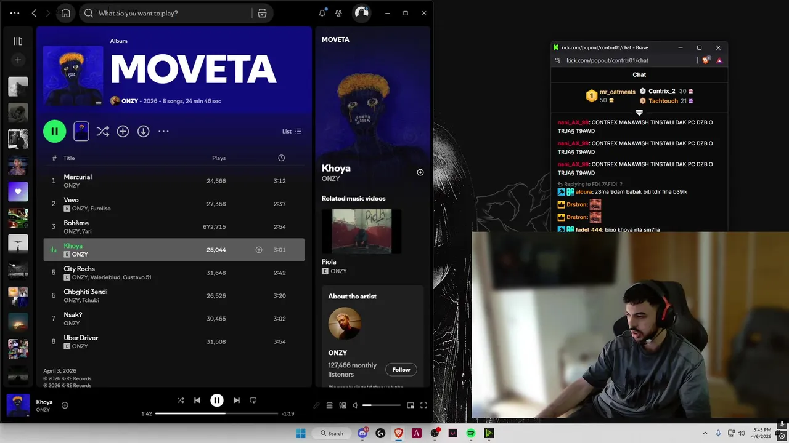Click Plays column header

pos(219,158)
